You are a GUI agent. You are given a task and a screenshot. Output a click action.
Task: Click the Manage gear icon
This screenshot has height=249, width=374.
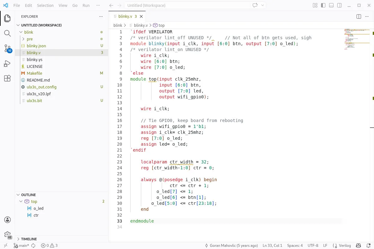[x=7, y=235]
